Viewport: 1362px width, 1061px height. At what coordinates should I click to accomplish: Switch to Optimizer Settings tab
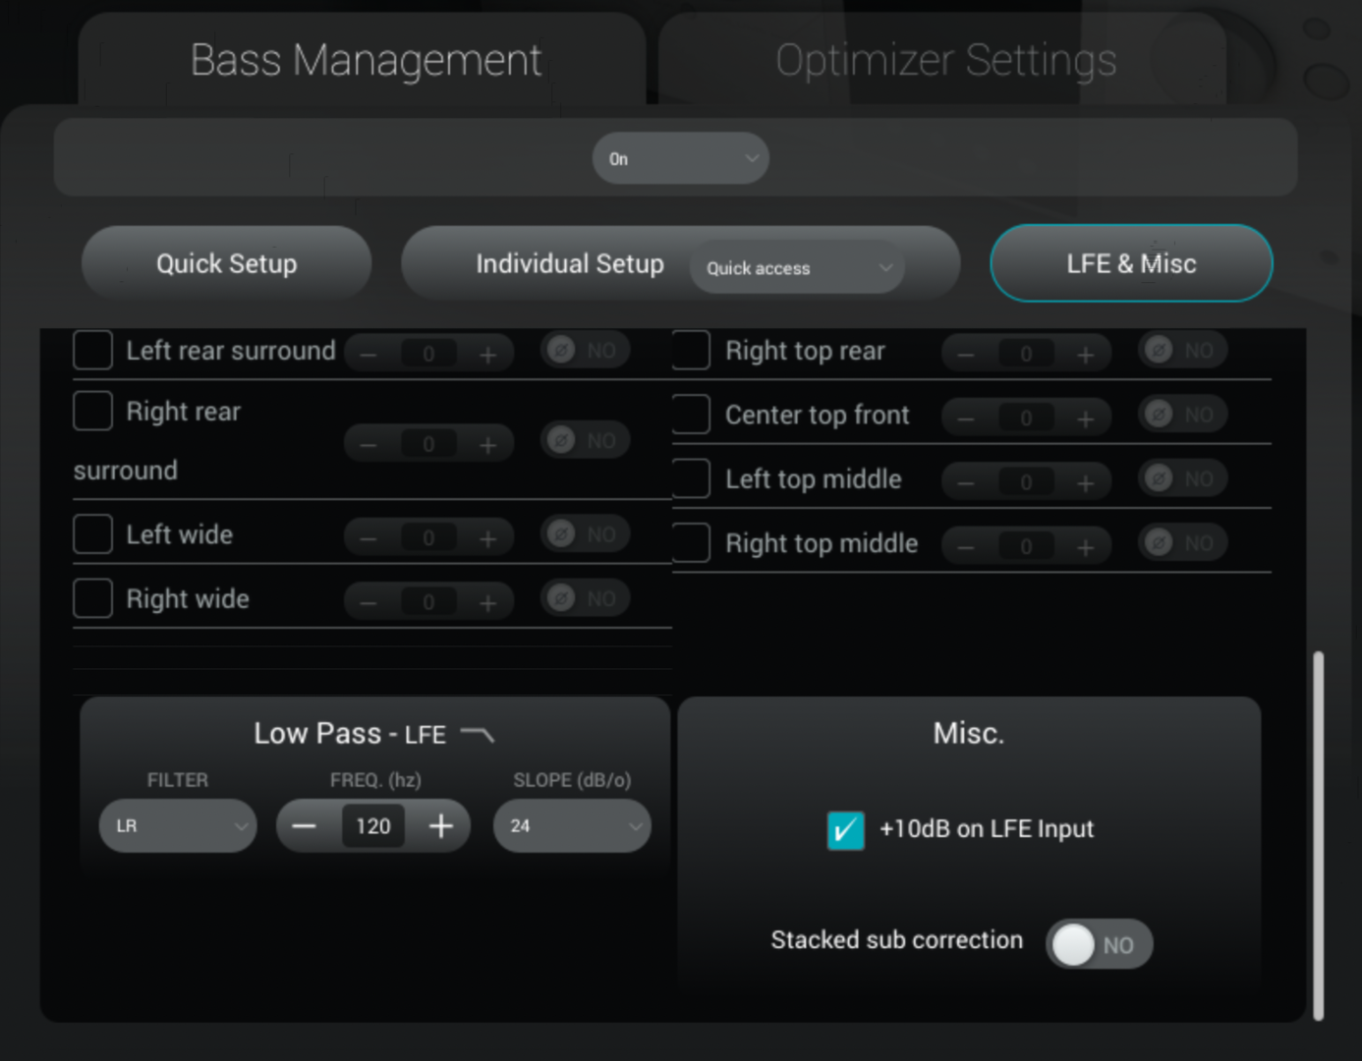point(945,60)
